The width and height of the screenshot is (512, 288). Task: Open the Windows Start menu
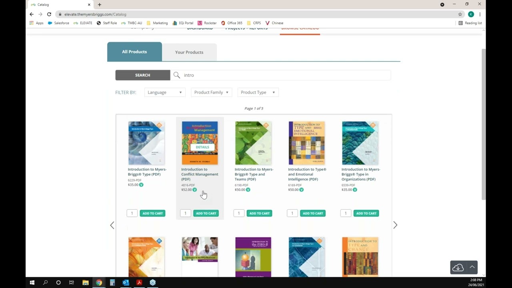(x=32, y=282)
